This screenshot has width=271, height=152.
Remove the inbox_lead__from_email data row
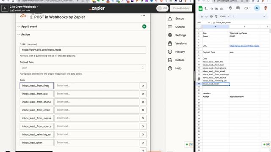point(143,110)
